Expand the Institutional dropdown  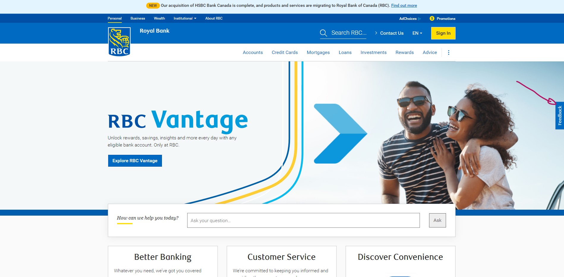(185, 18)
